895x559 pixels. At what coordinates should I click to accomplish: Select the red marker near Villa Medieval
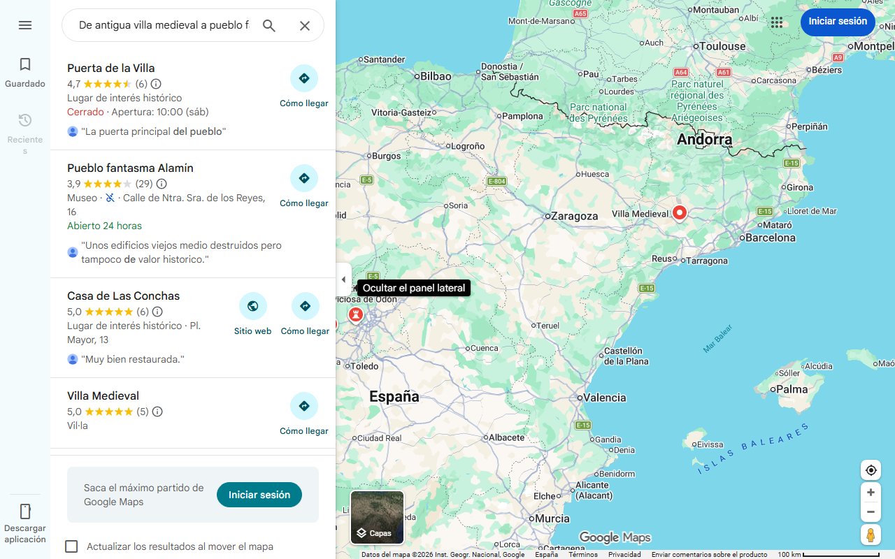click(x=679, y=212)
